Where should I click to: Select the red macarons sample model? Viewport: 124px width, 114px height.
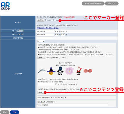click(88, 71)
